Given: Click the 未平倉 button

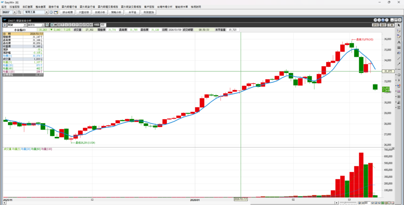Looking at the screenshot, I should click(x=133, y=12).
